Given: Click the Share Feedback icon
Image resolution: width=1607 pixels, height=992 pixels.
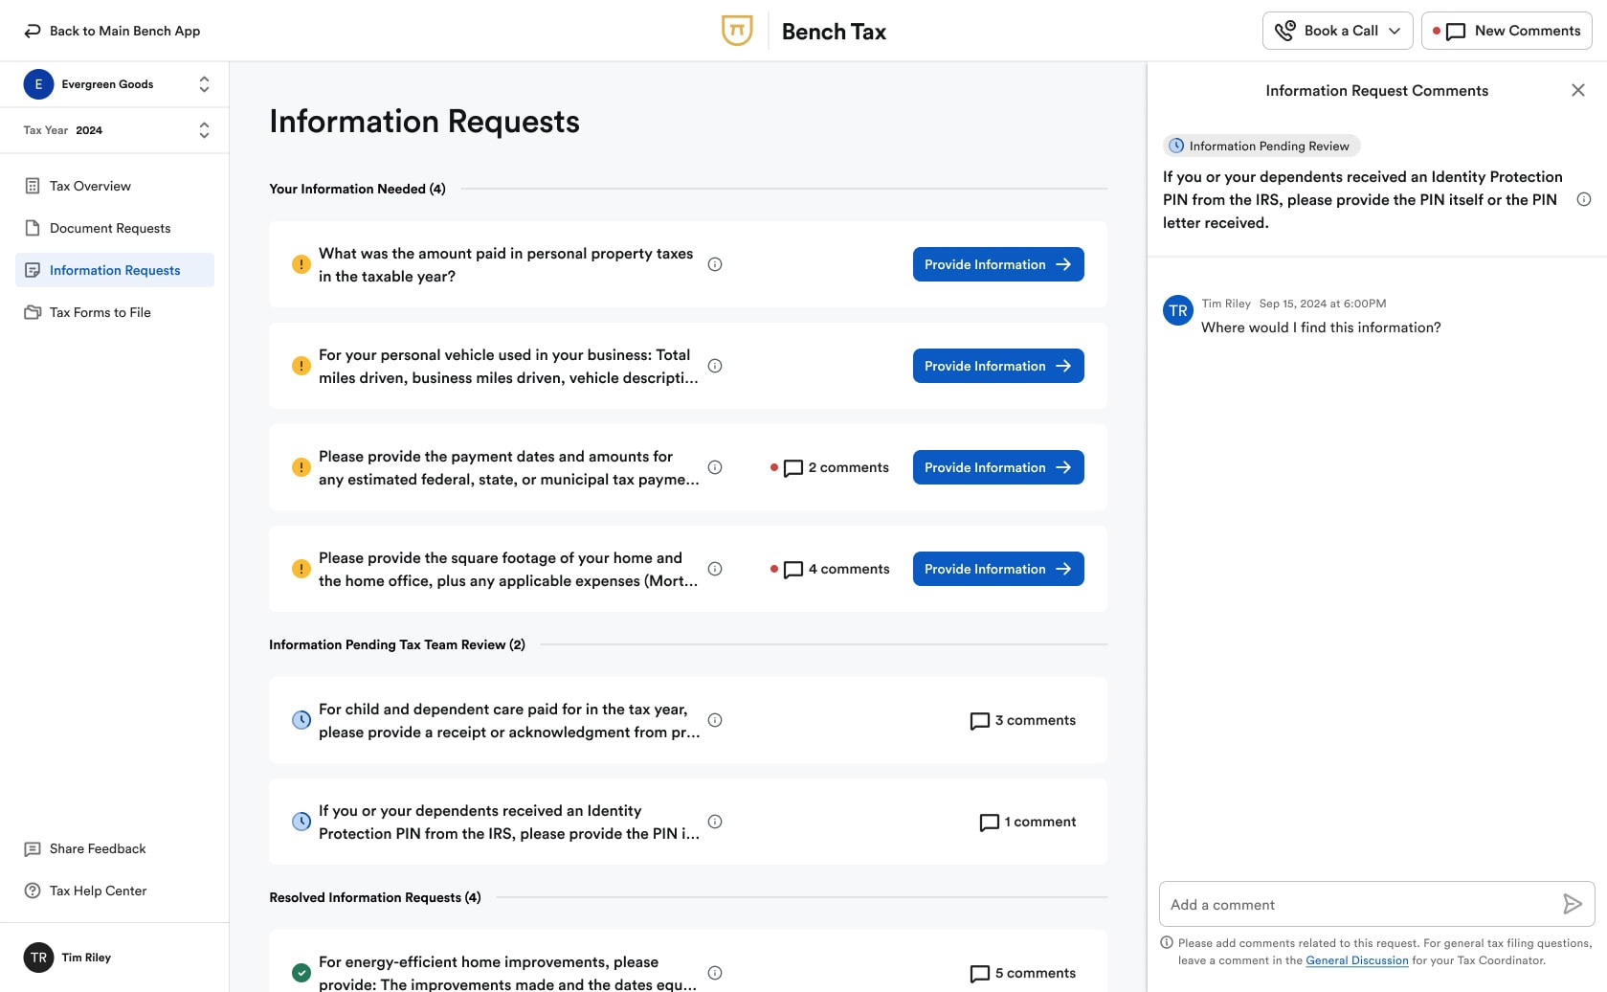Looking at the screenshot, I should (33, 849).
